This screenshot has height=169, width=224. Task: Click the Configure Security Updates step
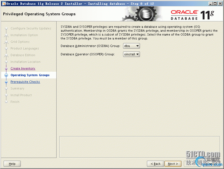click(x=31, y=28)
